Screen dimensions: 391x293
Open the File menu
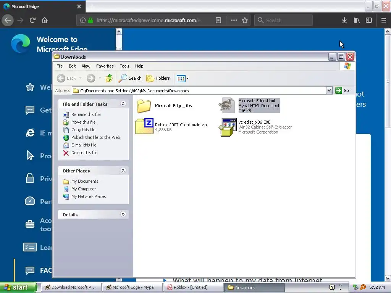tap(60, 66)
